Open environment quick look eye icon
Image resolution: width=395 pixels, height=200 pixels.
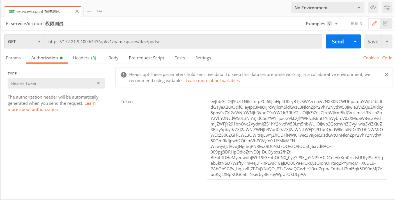tap(373, 8)
